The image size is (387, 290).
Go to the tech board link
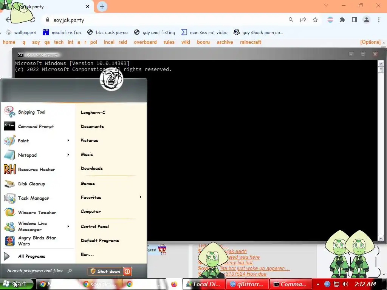pos(59,42)
